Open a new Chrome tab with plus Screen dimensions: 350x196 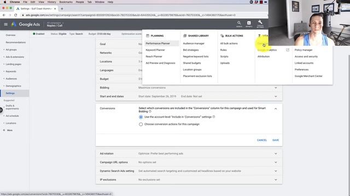[62, 9]
